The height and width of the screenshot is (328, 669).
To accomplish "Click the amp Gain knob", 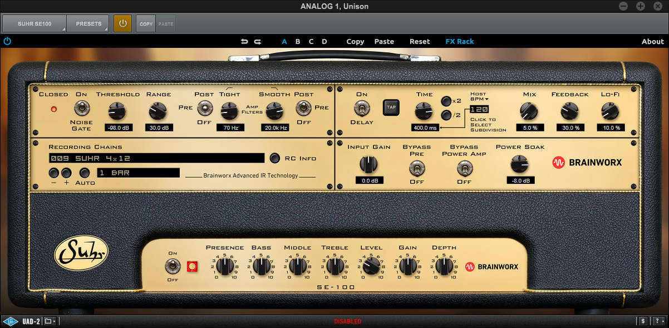I will point(407,267).
